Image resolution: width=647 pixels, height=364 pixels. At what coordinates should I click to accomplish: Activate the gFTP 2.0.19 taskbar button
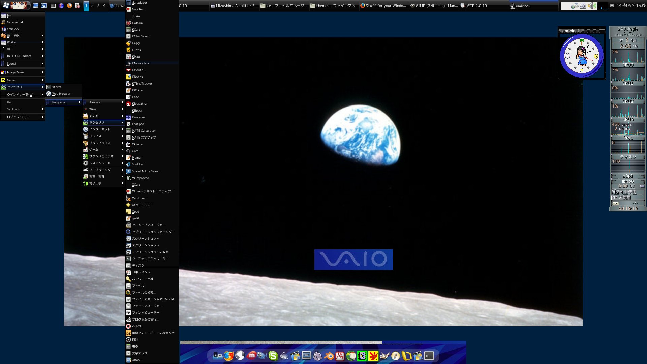click(x=476, y=6)
